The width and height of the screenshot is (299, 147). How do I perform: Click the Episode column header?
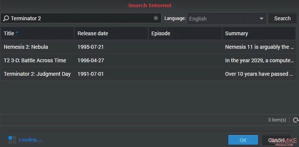click(185, 33)
